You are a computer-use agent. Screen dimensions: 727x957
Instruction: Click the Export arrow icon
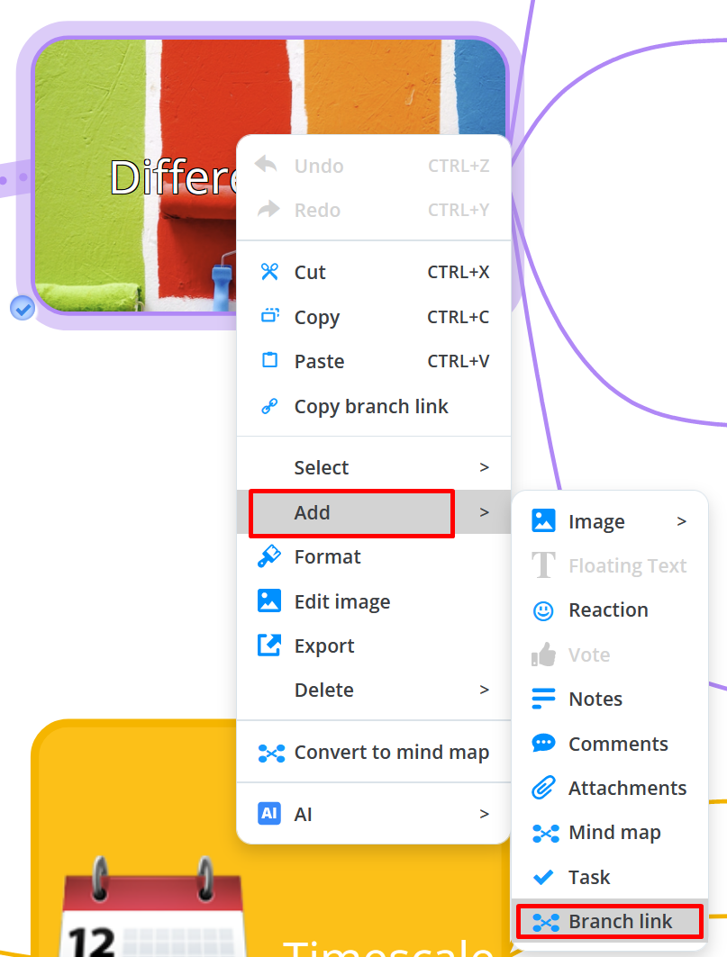tap(269, 646)
